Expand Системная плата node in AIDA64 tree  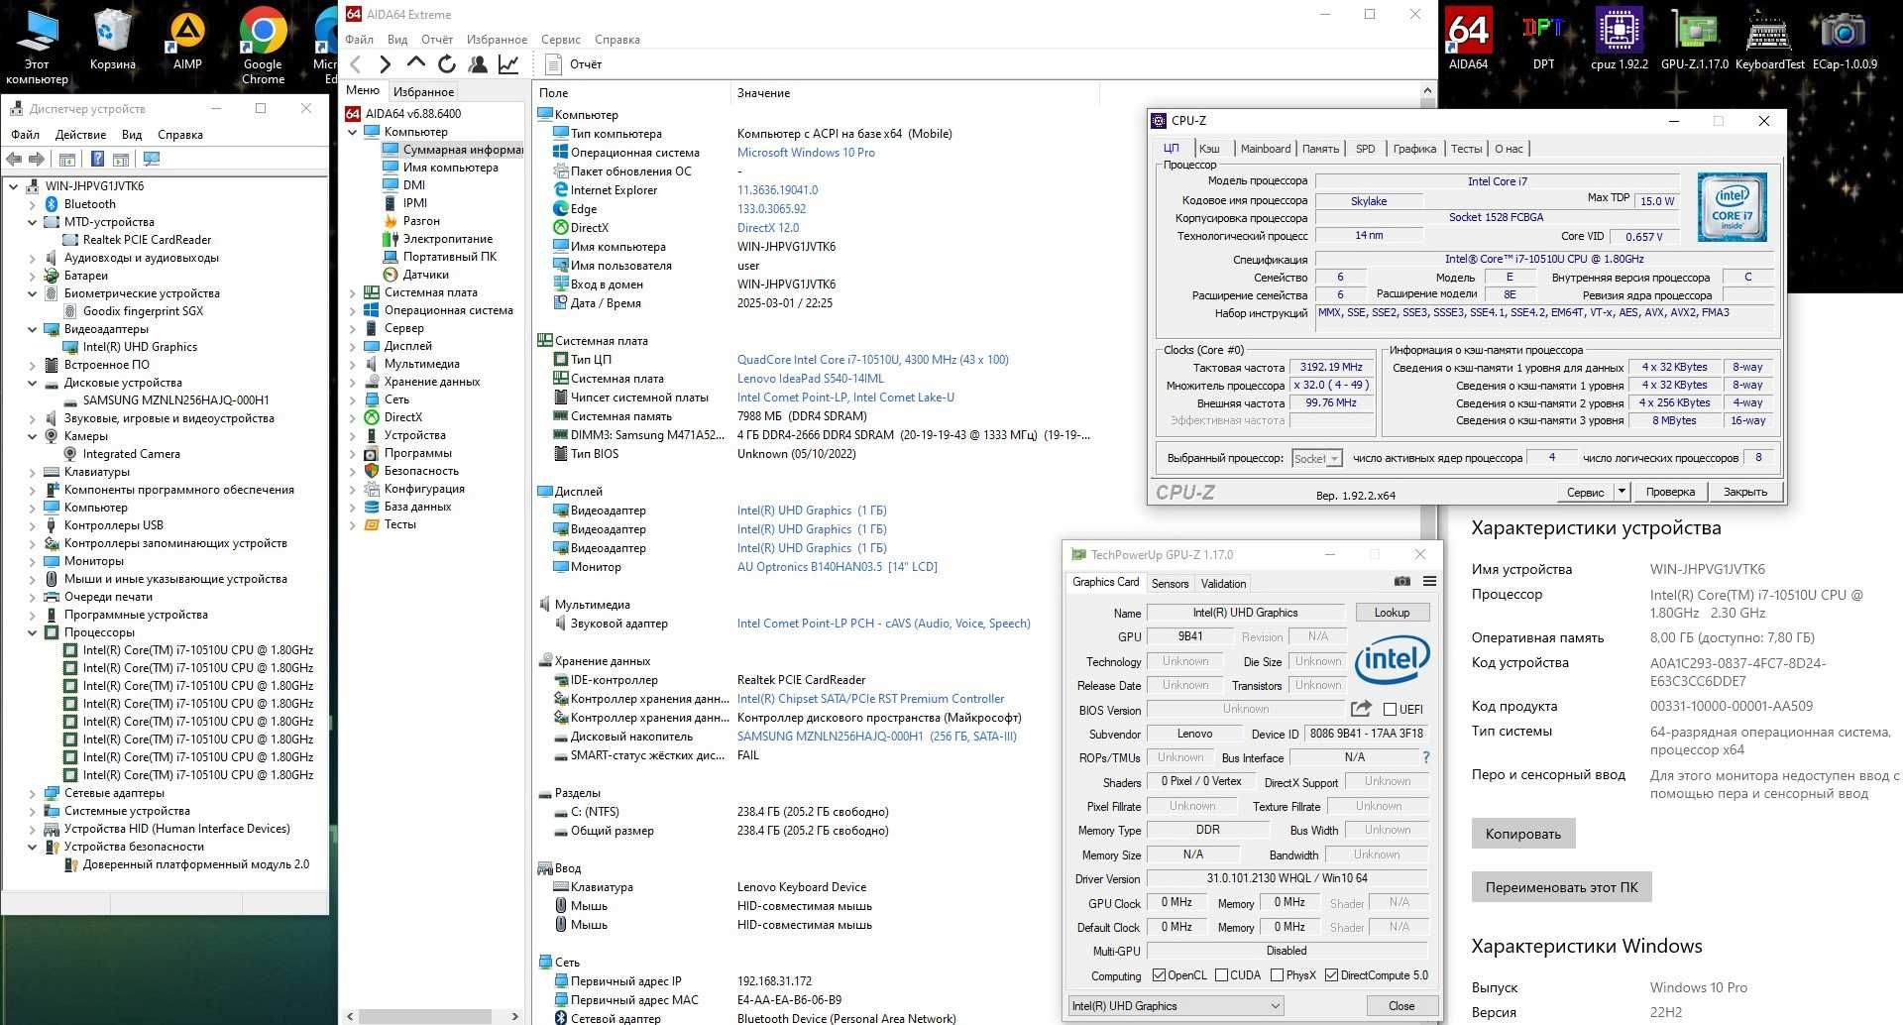coord(353,292)
